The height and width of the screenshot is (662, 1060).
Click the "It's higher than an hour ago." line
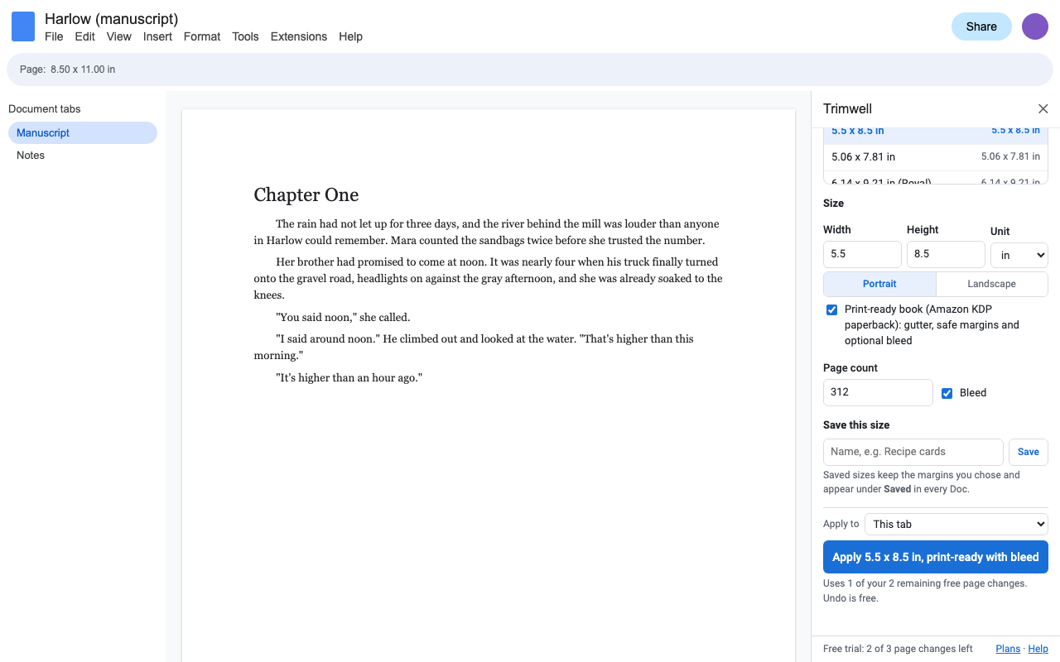(x=349, y=377)
